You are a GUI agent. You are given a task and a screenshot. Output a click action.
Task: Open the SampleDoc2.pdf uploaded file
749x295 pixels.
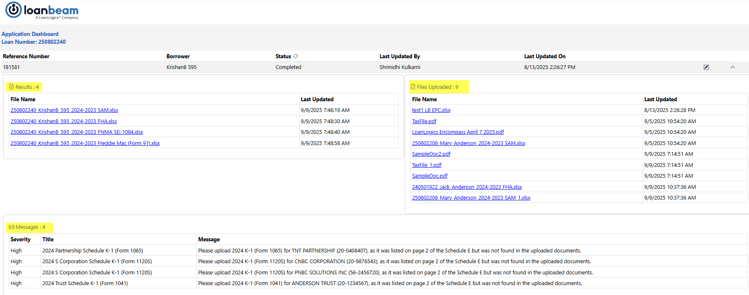[431, 154]
